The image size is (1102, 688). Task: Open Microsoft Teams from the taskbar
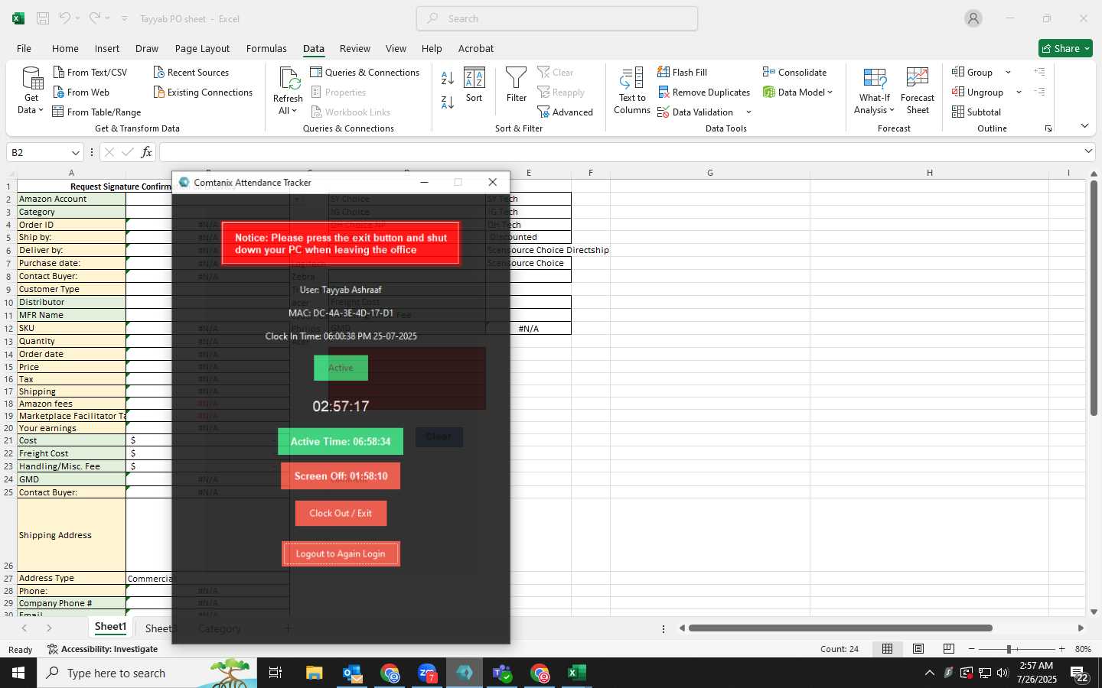tap(502, 673)
